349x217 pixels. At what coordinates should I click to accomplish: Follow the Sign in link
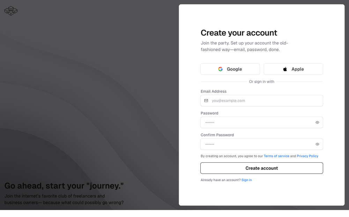click(246, 180)
